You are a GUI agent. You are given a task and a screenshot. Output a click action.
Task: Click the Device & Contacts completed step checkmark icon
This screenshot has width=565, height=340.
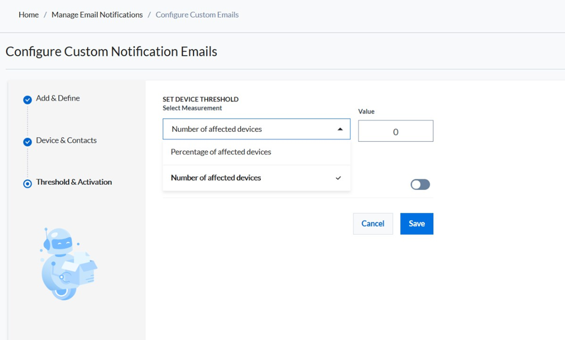click(x=28, y=142)
